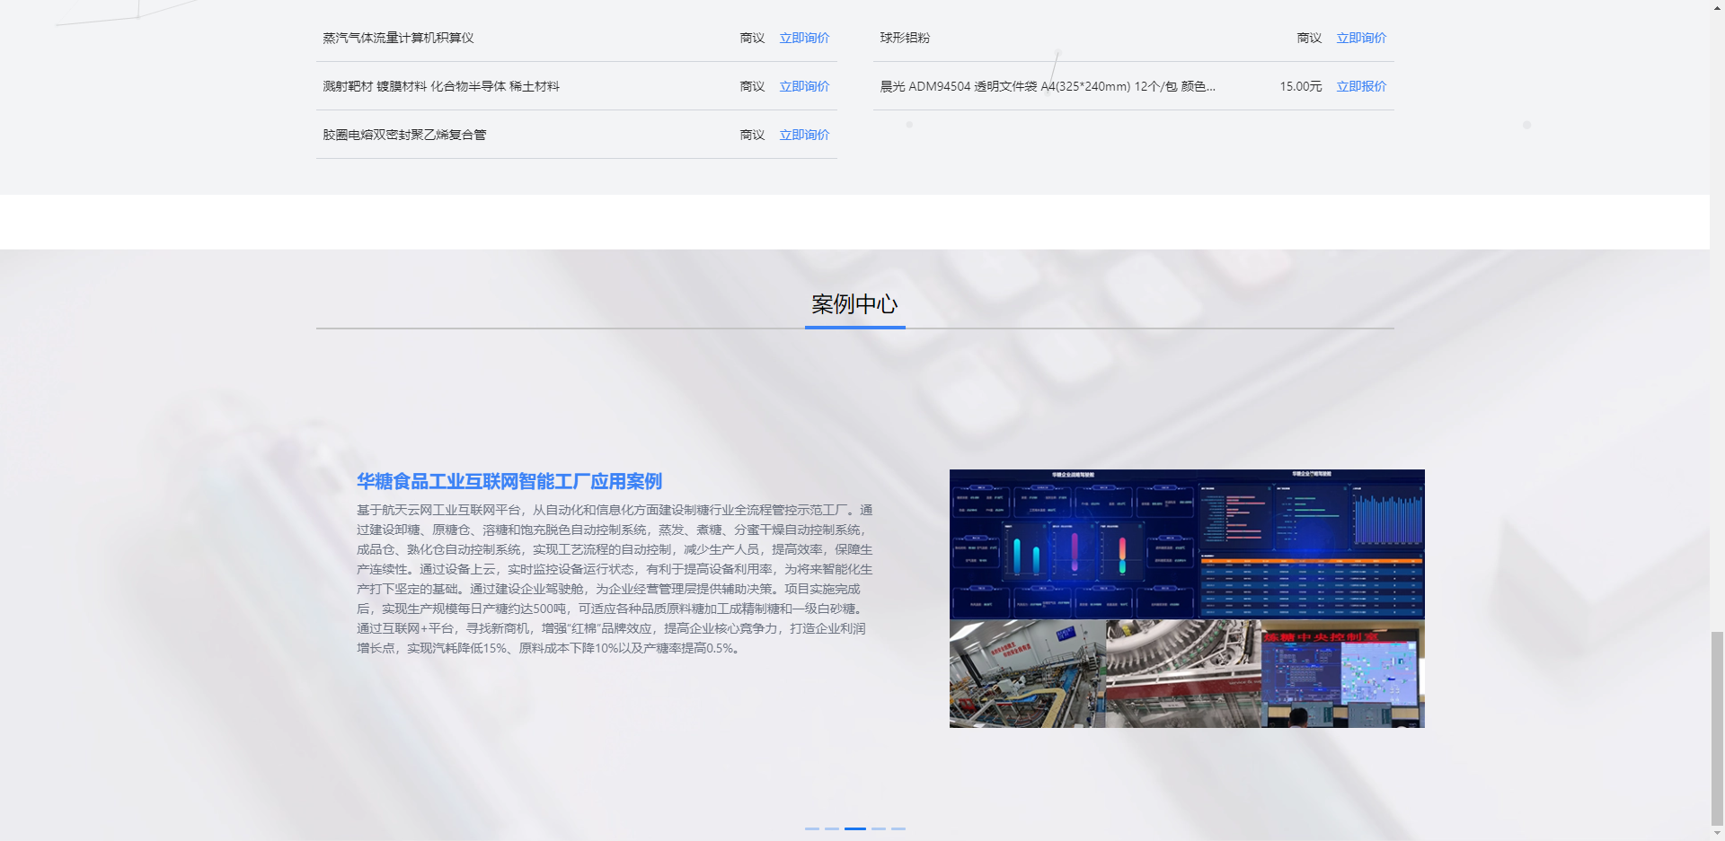The height and width of the screenshot is (841, 1725).
Task: Open product 晨光 ADM94504 透明文件袋
Action: (1048, 86)
